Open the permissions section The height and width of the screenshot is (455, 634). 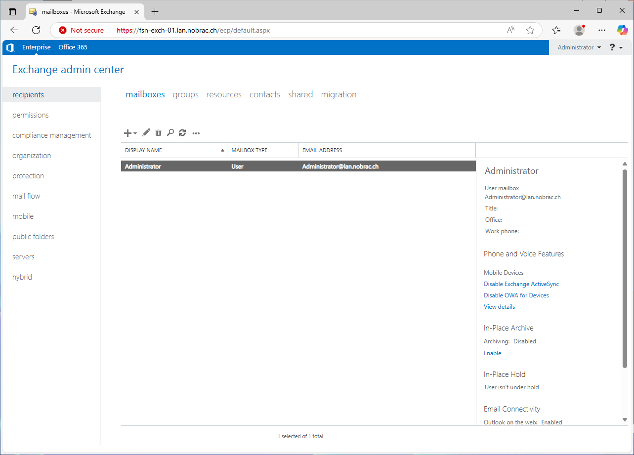click(31, 115)
